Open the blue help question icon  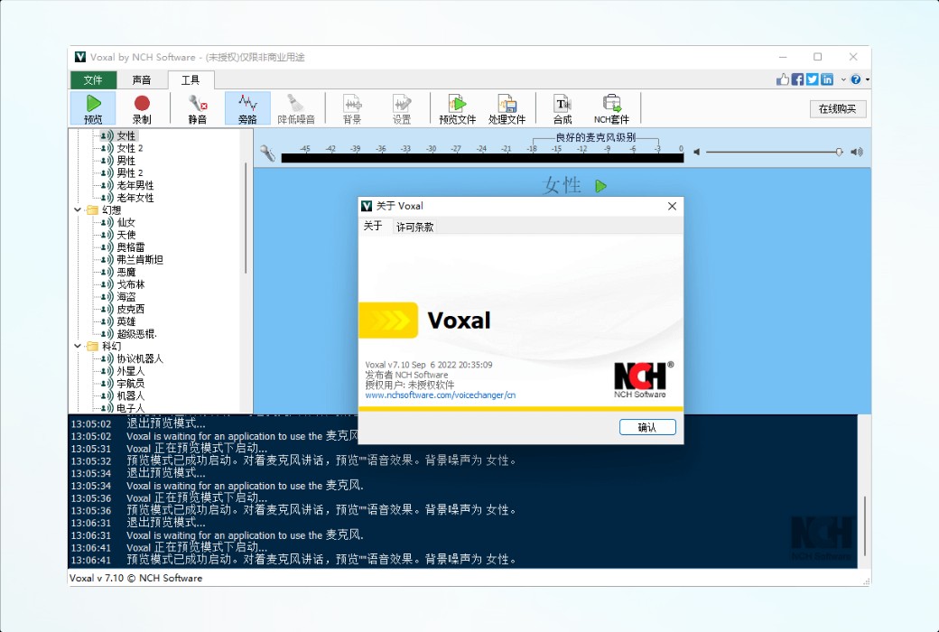pyautogui.click(x=856, y=79)
